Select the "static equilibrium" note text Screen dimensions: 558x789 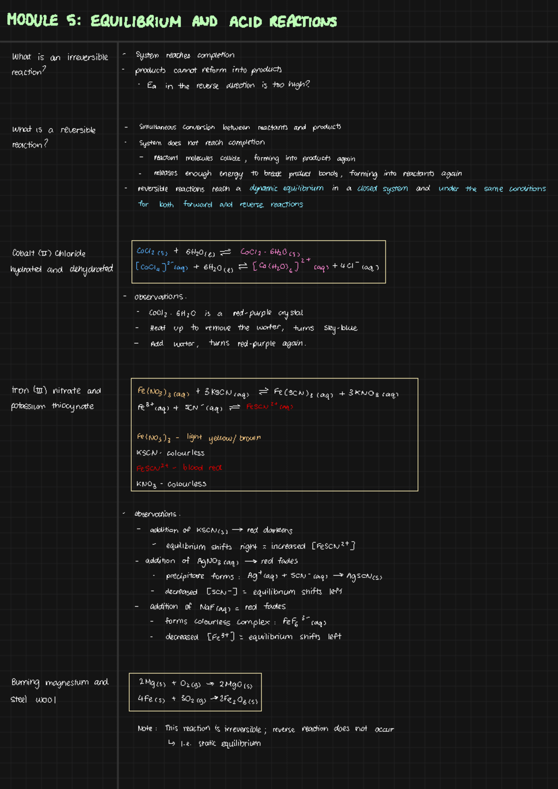point(230,743)
